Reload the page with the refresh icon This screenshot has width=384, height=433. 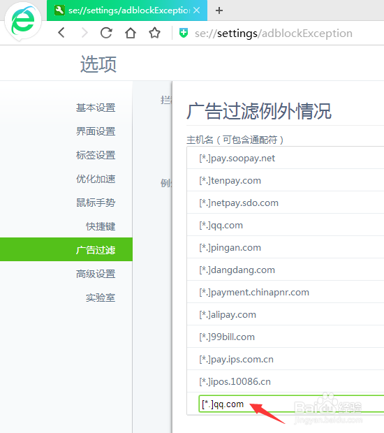[106, 33]
